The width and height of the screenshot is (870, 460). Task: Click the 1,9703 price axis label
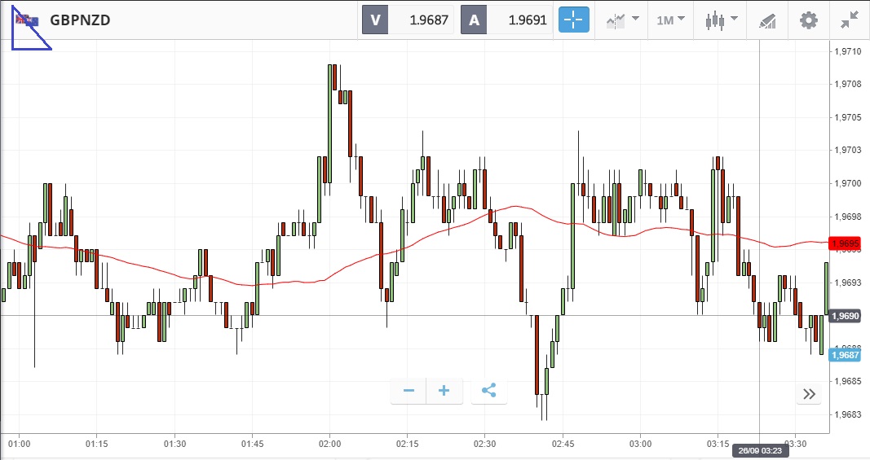(x=848, y=150)
